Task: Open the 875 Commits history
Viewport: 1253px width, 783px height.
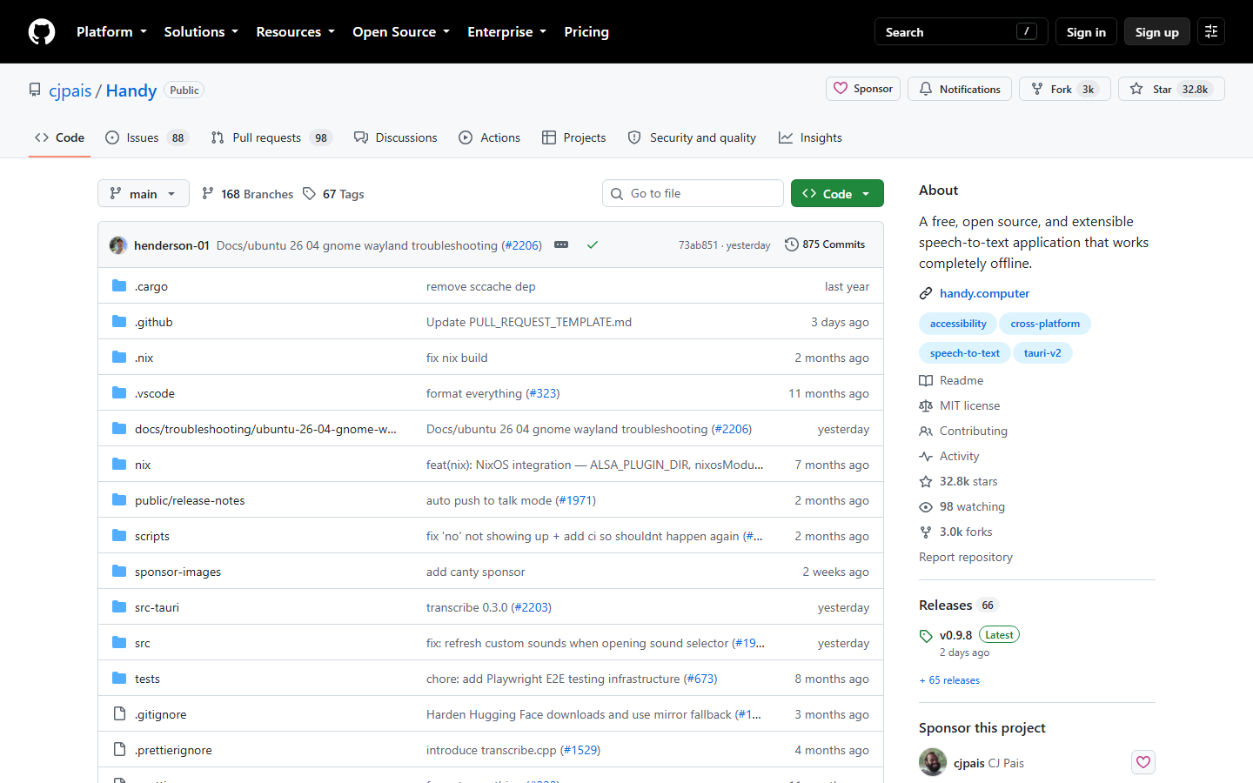Action: (825, 244)
